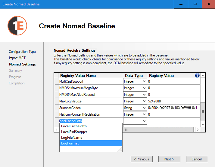Click the blue info icon in grid header
Viewport: 215px width, 167px height.
pos(197,75)
